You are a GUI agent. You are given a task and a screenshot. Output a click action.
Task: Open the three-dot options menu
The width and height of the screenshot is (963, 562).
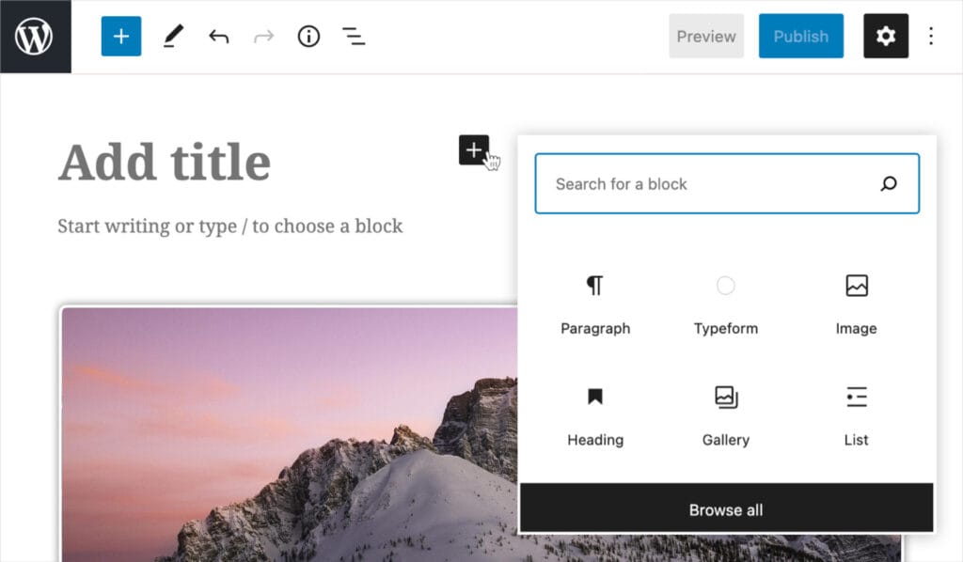point(931,37)
